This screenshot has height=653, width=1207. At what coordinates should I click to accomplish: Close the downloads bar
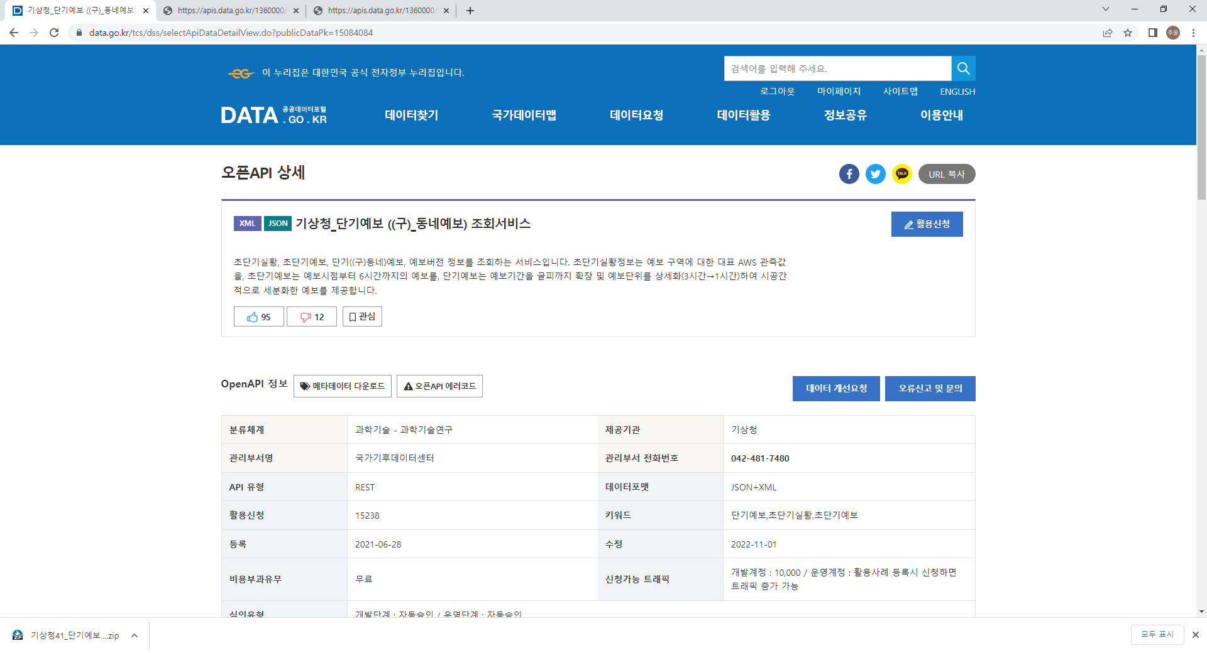pos(1196,635)
